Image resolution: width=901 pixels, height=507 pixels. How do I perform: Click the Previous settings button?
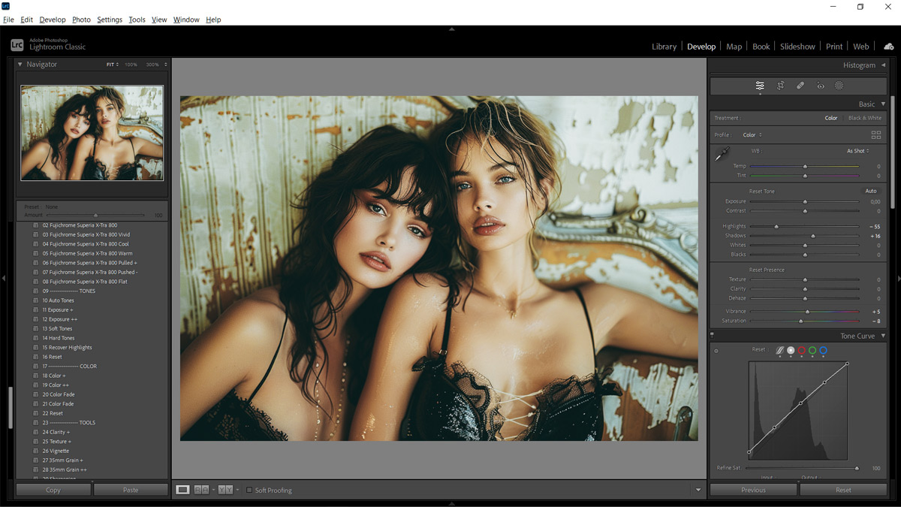pyautogui.click(x=753, y=490)
